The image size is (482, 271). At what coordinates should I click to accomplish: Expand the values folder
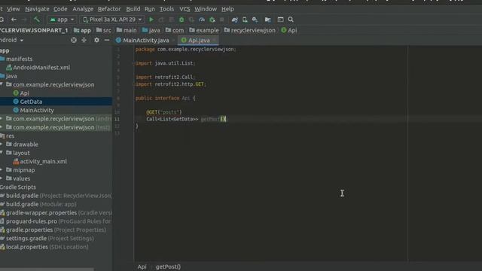click(x=2, y=178)
